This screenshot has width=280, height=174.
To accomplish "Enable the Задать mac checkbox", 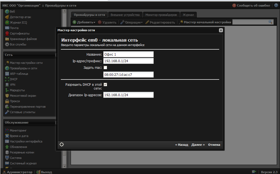I will tap(105, 67).
